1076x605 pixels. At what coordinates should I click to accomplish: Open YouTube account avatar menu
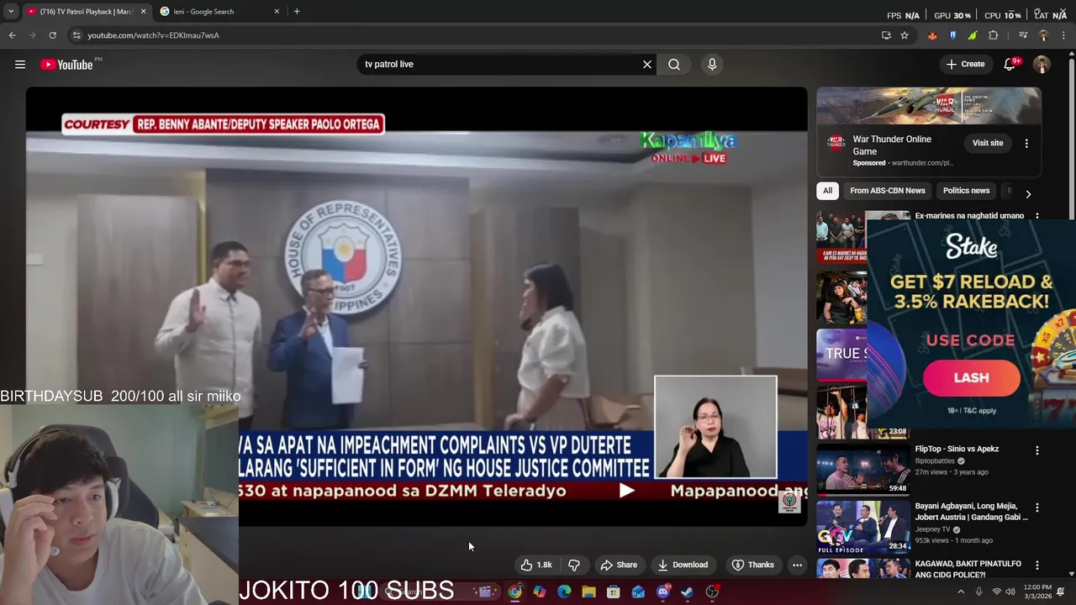click(x=1042, y=65)
